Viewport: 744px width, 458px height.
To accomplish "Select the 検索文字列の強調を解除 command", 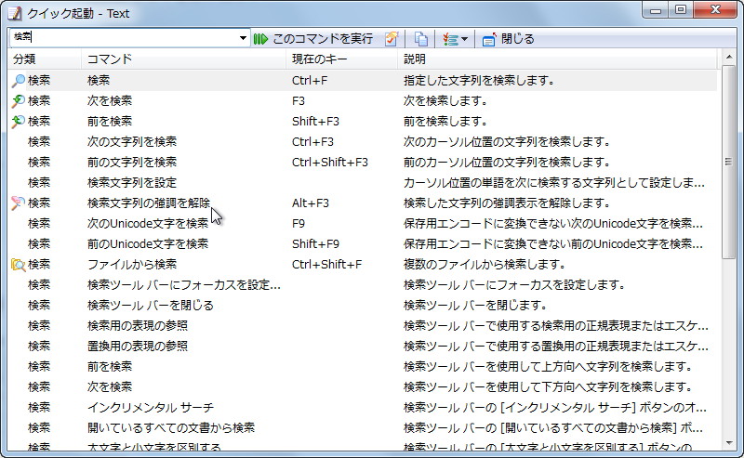I will click(149, 203).
